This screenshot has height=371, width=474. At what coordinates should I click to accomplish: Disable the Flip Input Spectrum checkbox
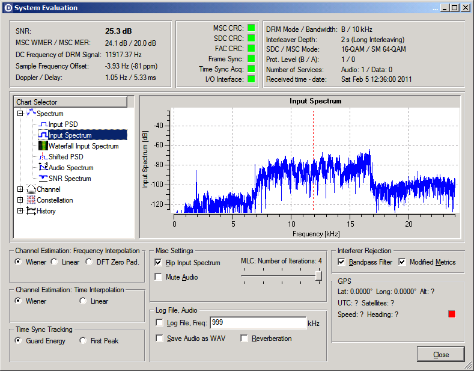pyautogui.click(x=158, y=263)
